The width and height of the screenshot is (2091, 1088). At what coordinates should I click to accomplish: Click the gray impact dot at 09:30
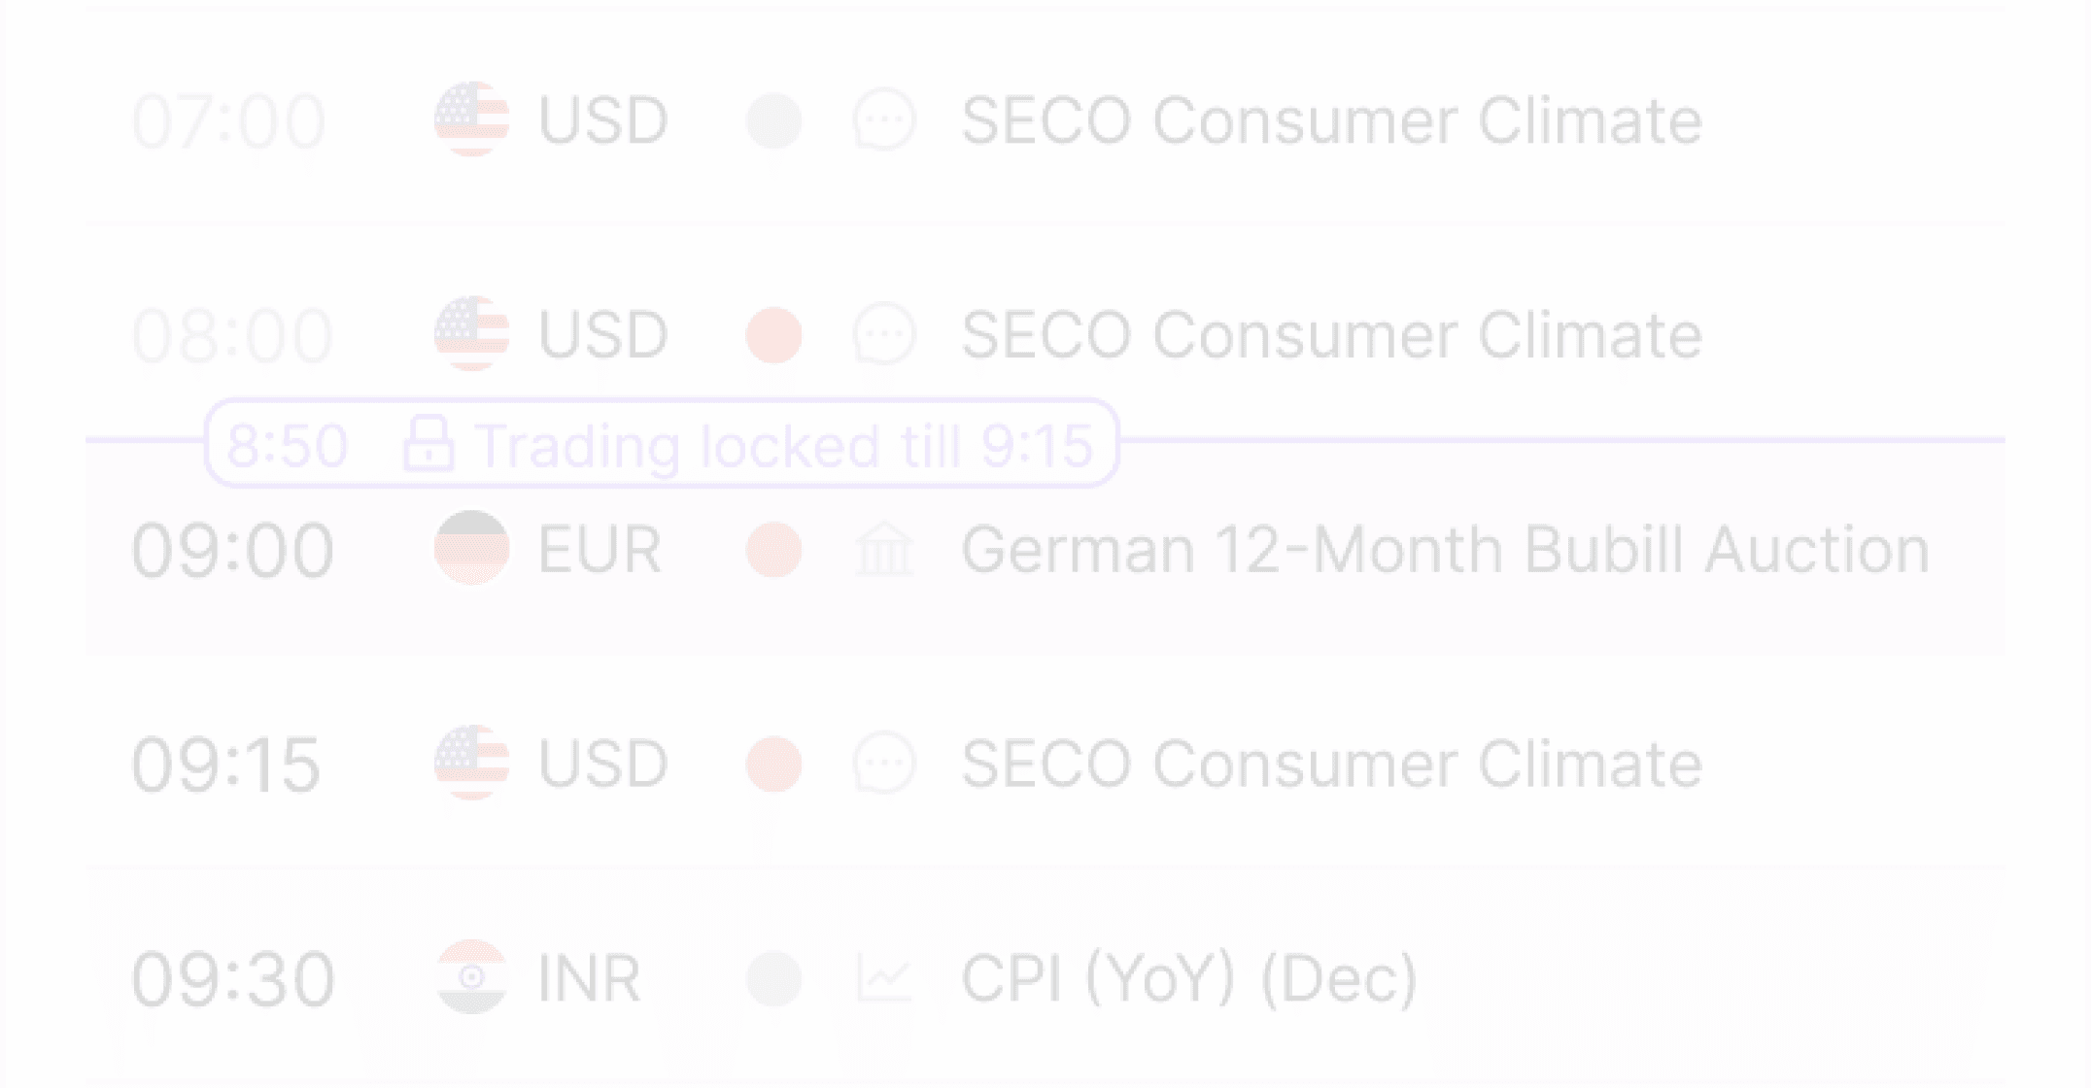click(x=773, y=977)
